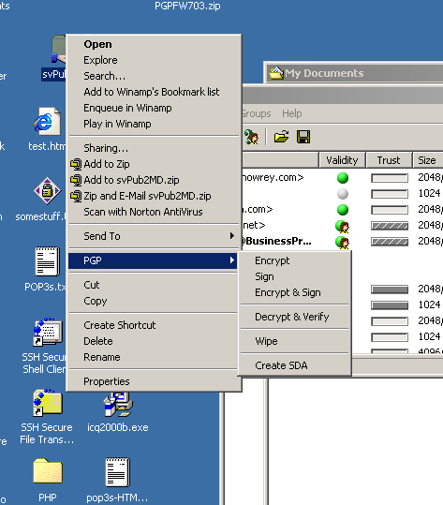Choose Encrypt & Sign in PGP submenu
This screenshot has width=443, height=505.
point(295,292)
